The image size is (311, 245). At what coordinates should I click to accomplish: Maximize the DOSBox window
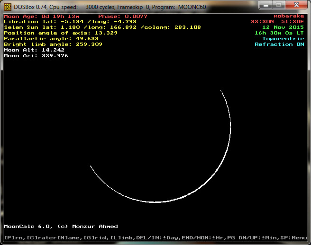tap(278, 5)
